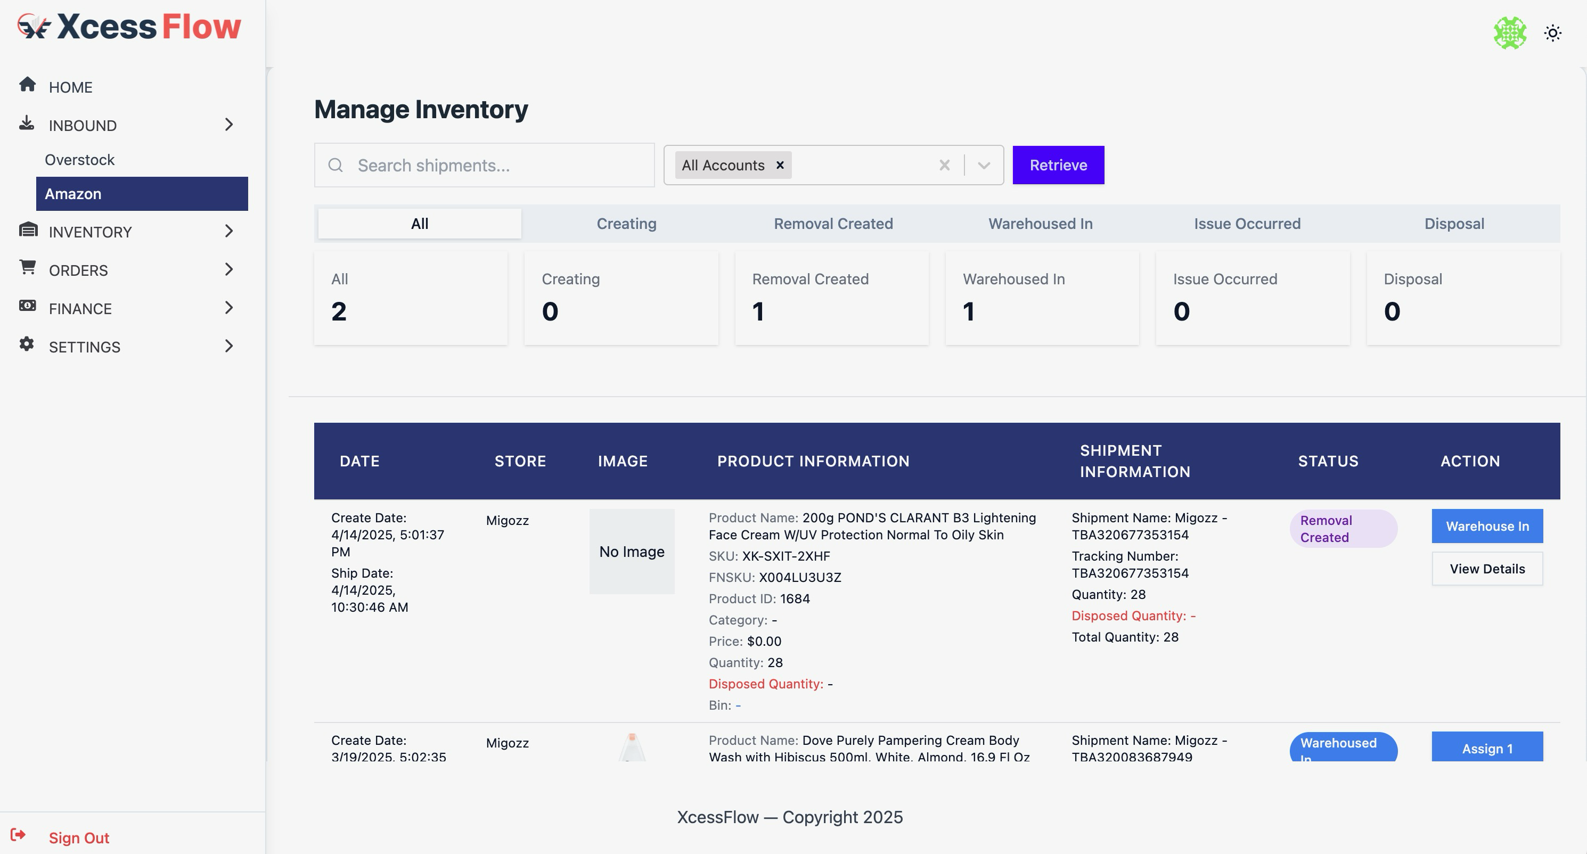Viewport: 1587px width, 854px height.
Task: Click the Sign Out arrow icon
Action: point(18,835)
